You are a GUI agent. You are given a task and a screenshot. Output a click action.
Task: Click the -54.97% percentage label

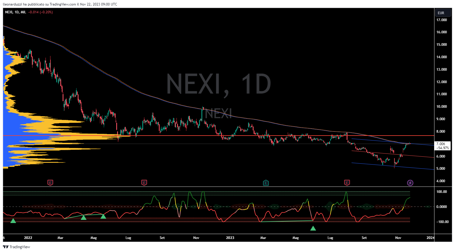[443, 148]
